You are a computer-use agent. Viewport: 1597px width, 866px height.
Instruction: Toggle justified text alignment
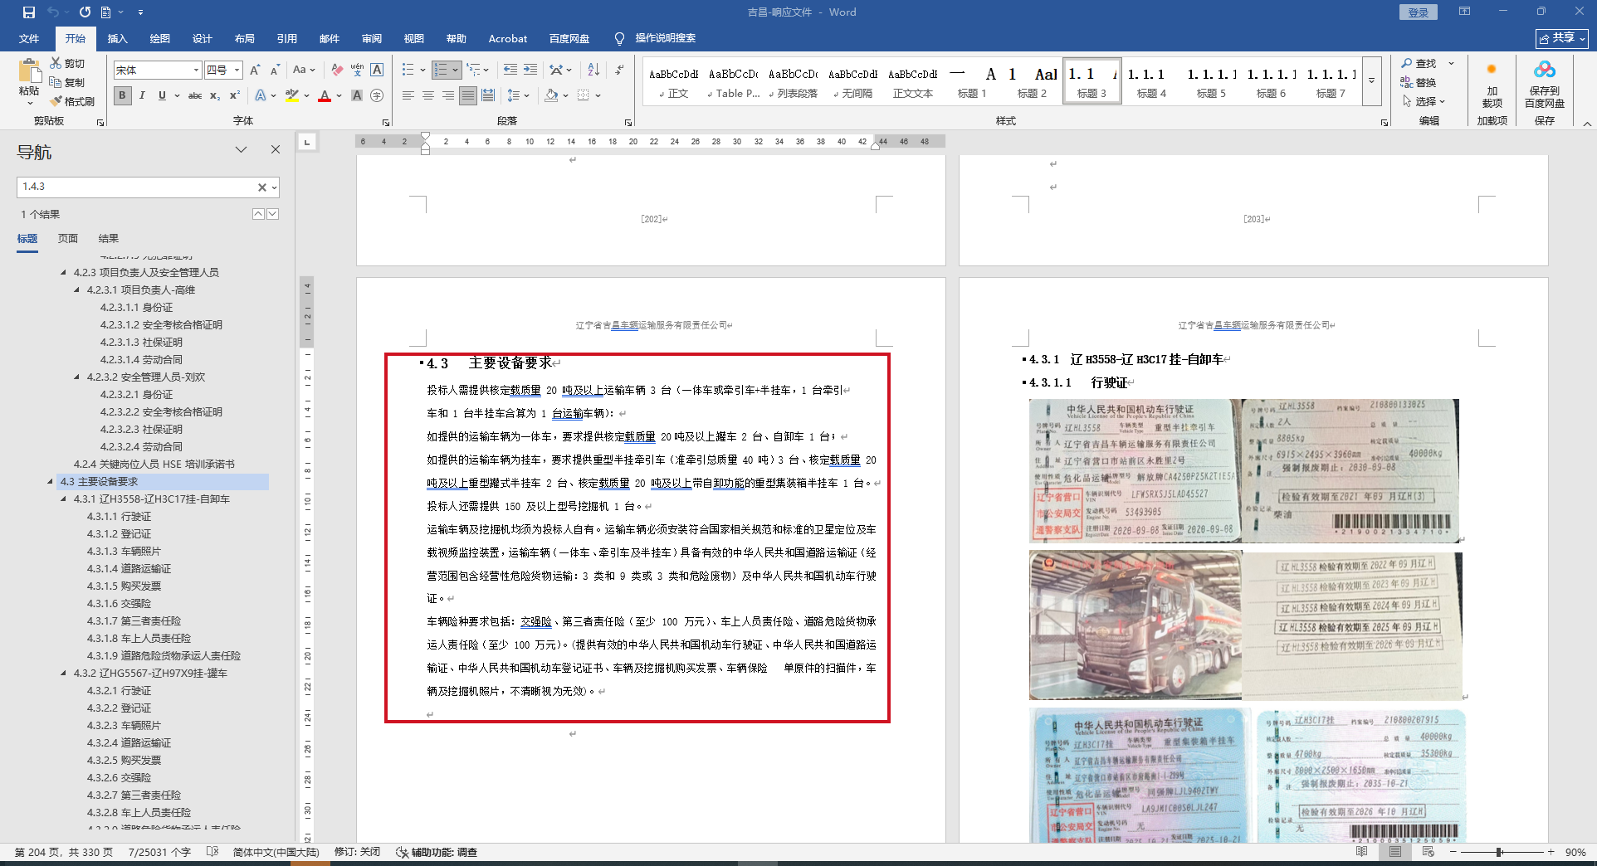[x=468, y=96]
